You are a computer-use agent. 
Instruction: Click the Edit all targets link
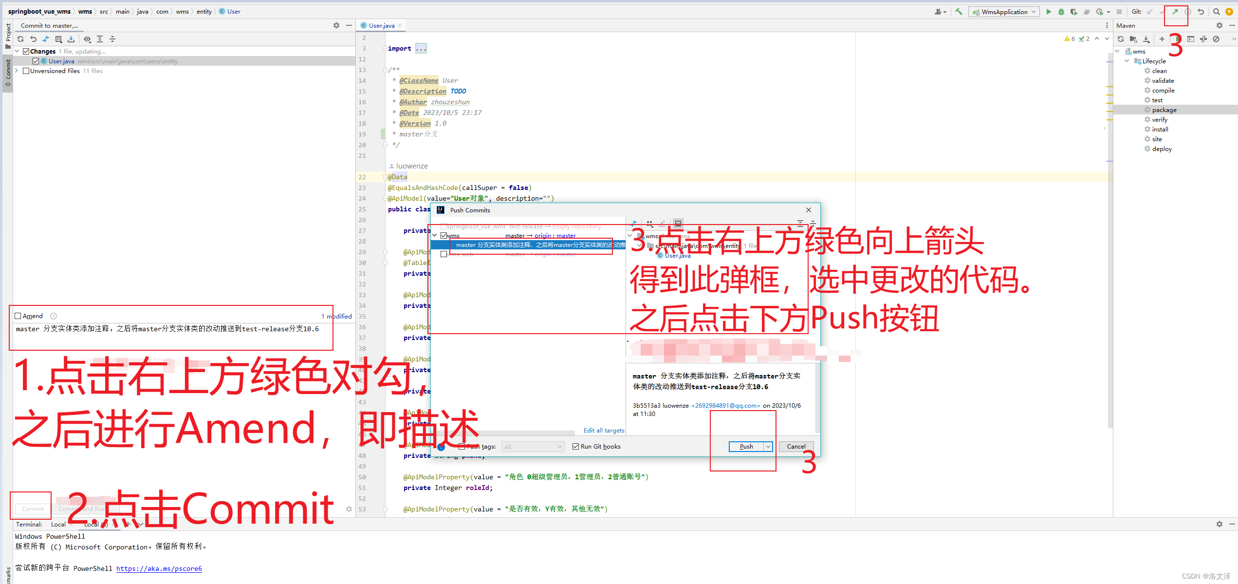point(604,430)
